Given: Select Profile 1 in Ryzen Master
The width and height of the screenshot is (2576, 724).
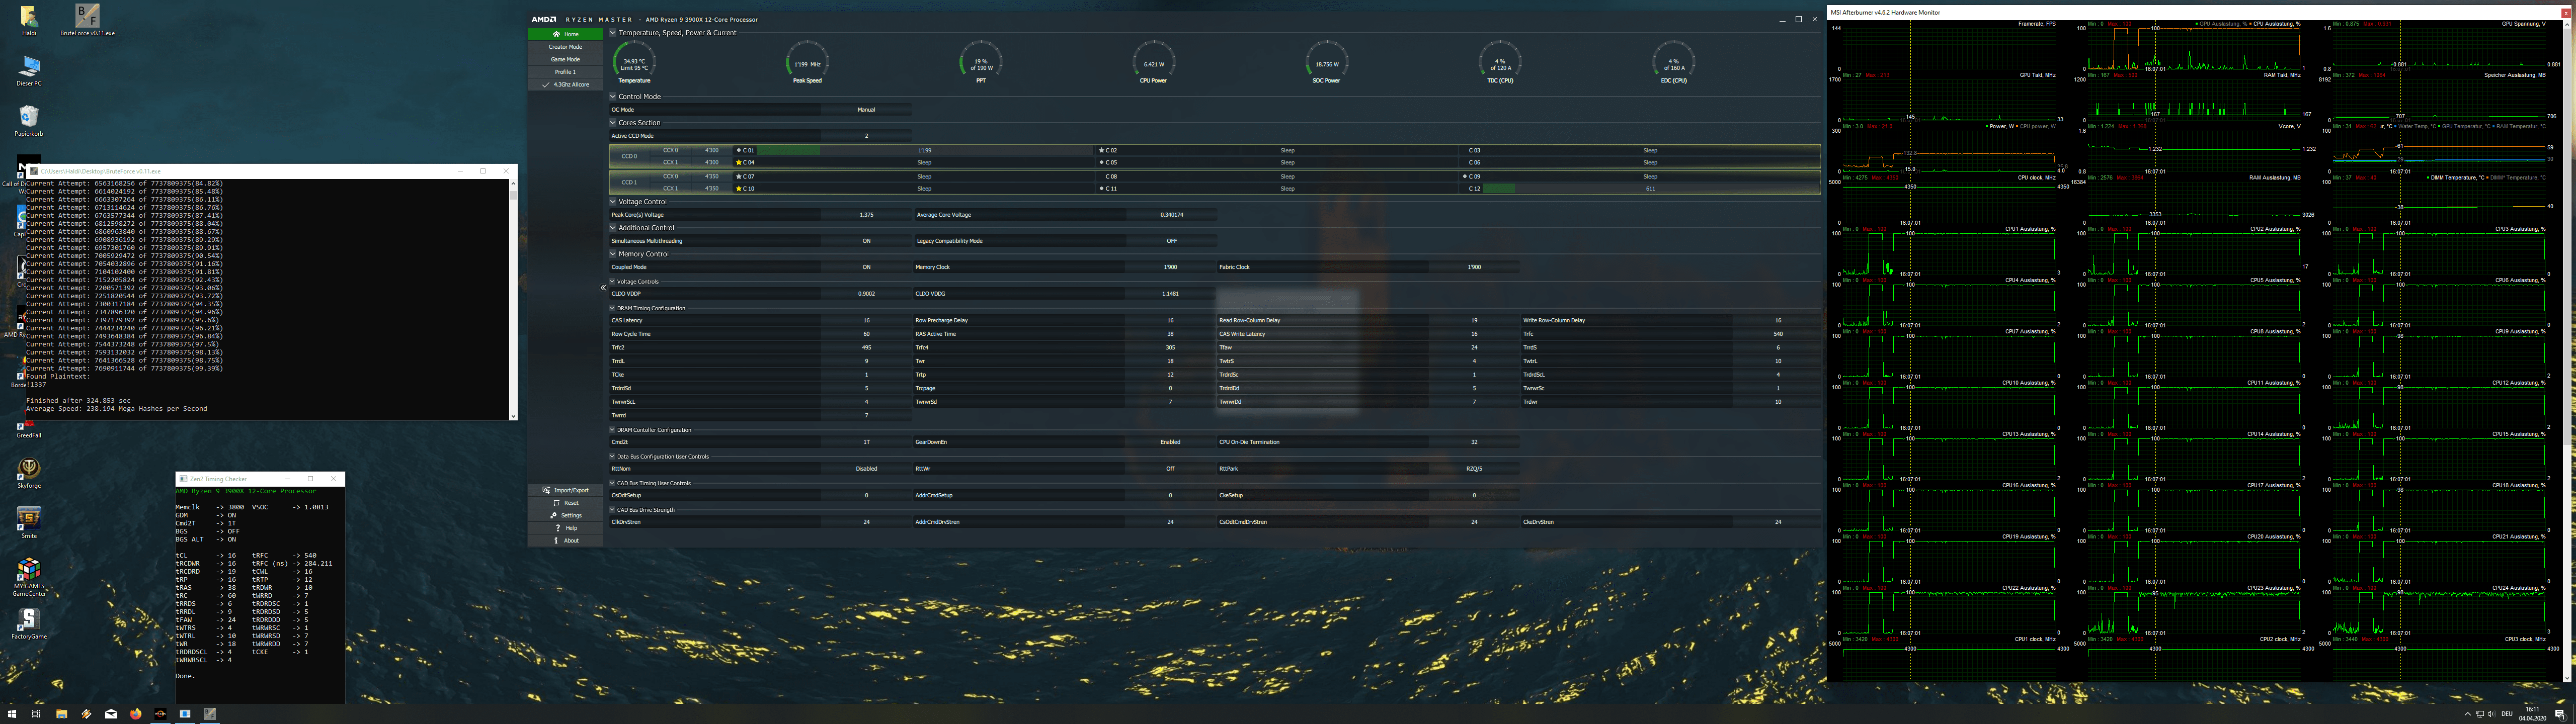Looking at the screenshot, I should point(565,72).
